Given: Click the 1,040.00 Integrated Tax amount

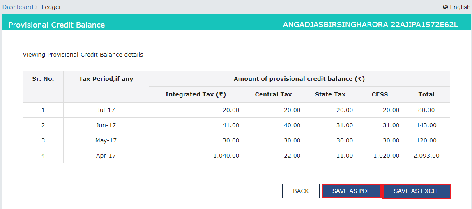Looking at the screenshot, I should 227,156.
